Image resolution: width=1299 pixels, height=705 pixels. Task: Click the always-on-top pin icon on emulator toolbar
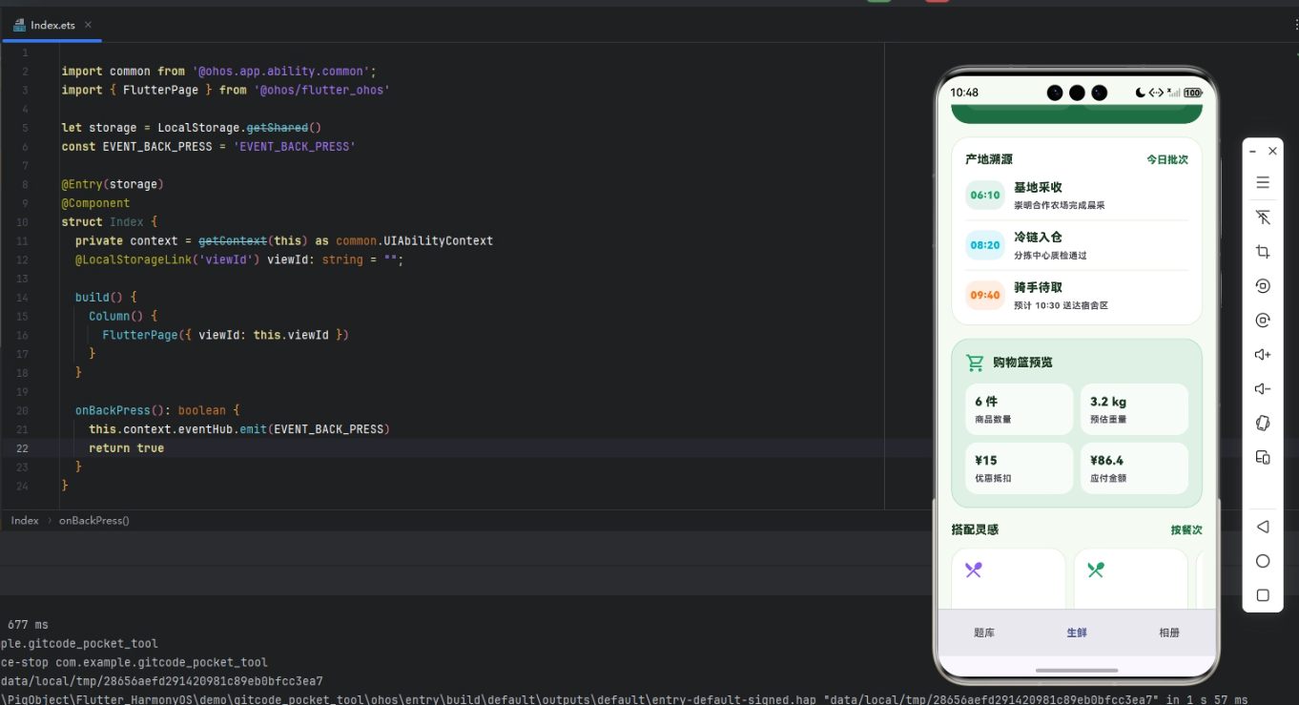[x=1263, y=218]
